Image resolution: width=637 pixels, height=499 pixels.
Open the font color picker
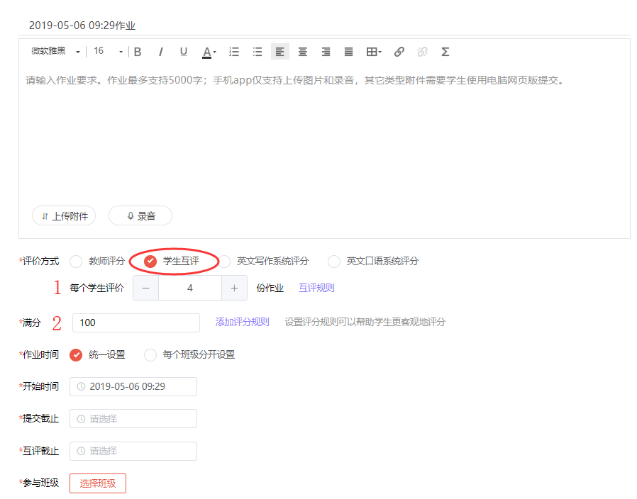point(209,52)
